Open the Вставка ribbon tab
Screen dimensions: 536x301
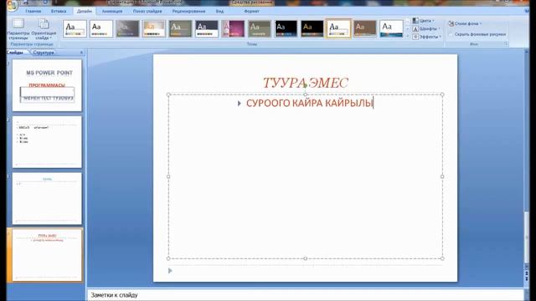point(59,11)
